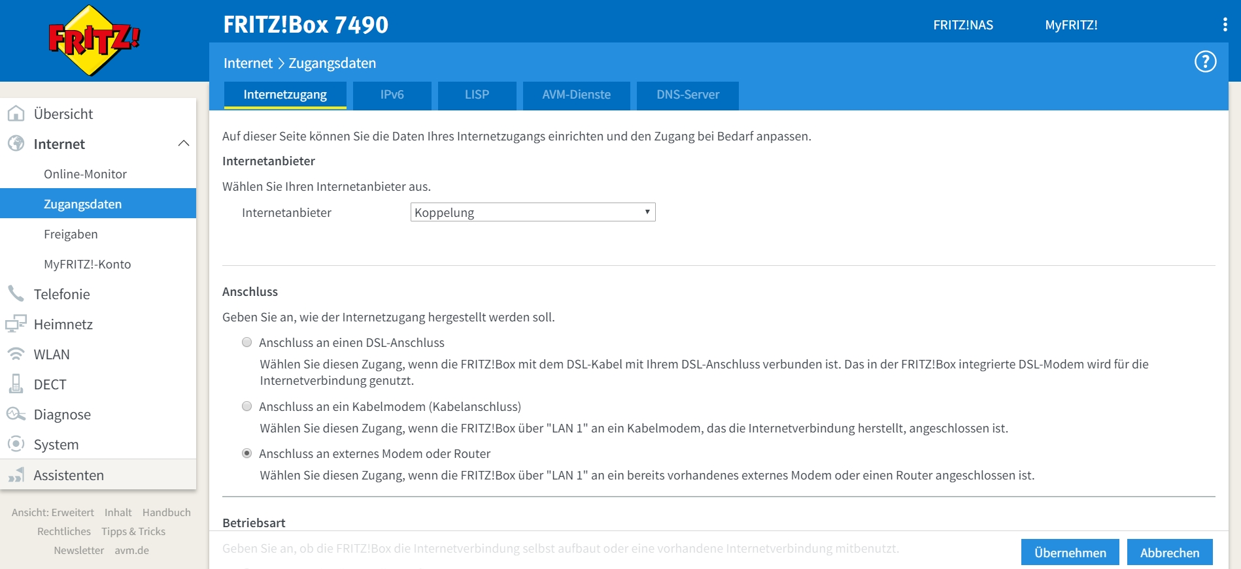Open the FRITZ!NAS link
This screenshot has height=569, width=1241.
pos(963,25)
